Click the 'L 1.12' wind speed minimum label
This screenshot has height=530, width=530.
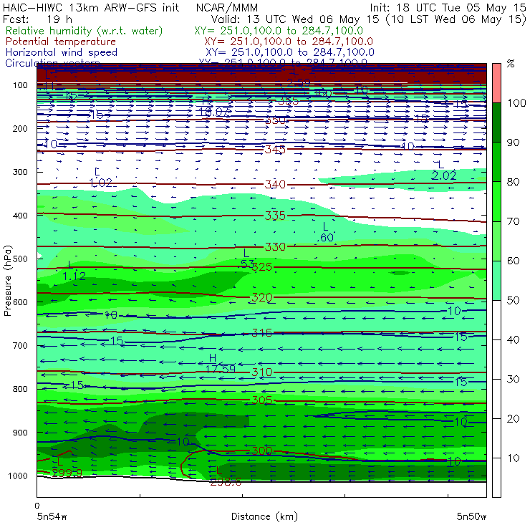click(x=74, y=271)
